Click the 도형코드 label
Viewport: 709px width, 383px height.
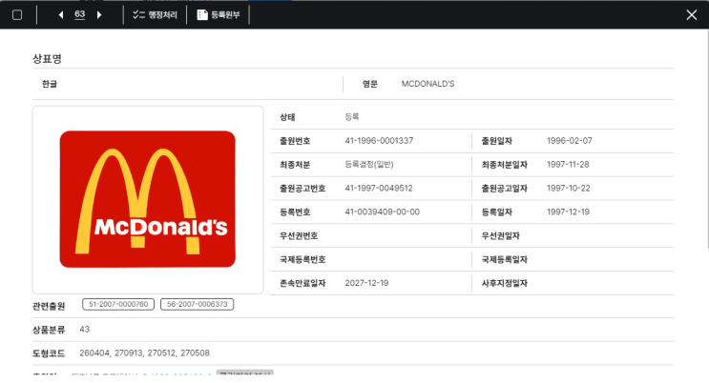[x=49, y=353]
